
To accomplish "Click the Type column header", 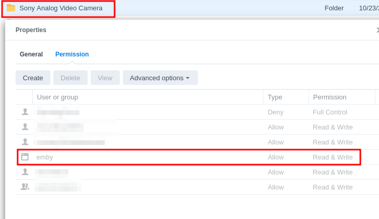I will pyautogui.click(x=275, y=97).
